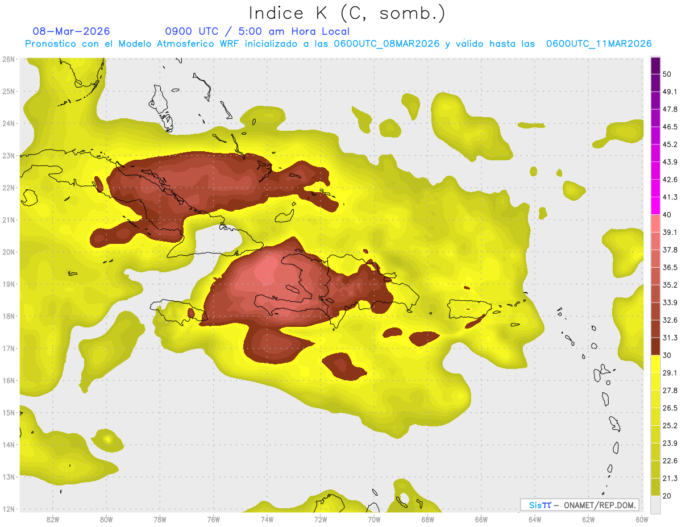Click the colorbar value "27.8"
Image resolution: width=682 pixels, height=527 pixels.
click(x=670, y=391)
